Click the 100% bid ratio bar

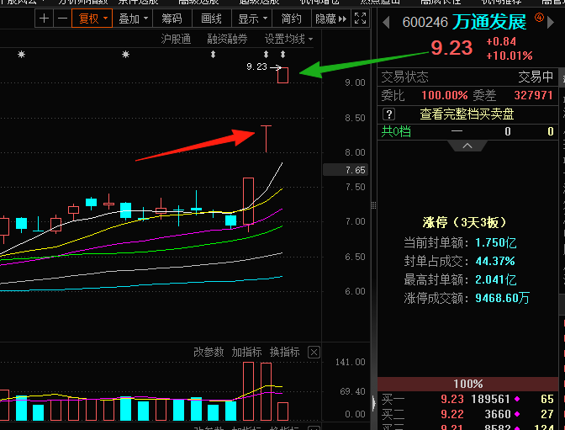click(x=467, y=384)
